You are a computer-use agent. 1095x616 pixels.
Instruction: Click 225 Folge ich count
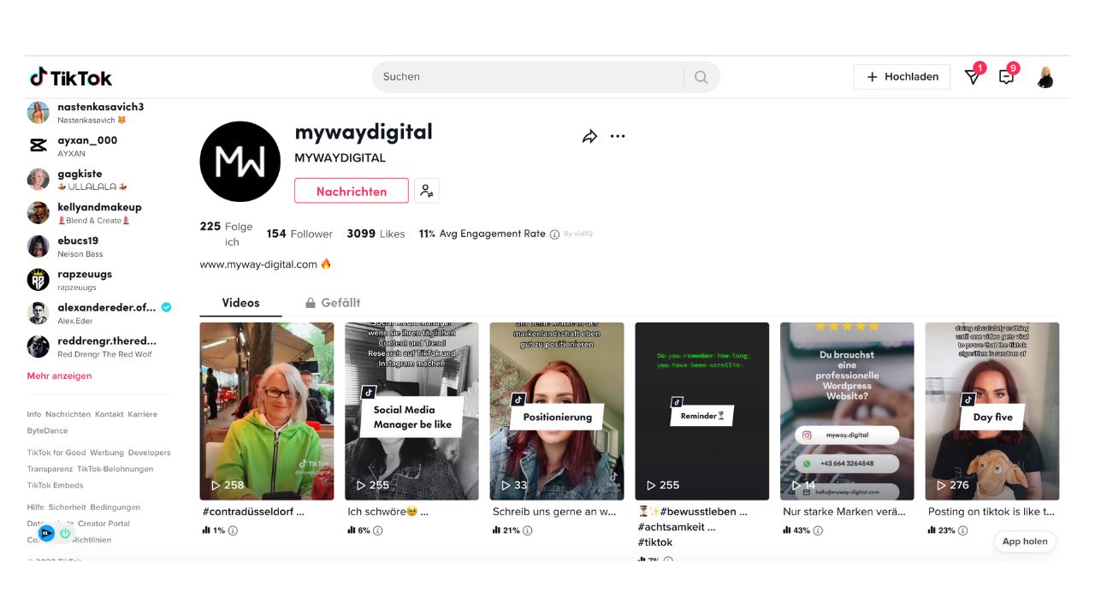coord(227,234)
